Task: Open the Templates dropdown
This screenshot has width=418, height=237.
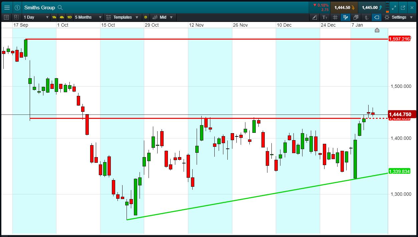Action: (x=122, y=17)
